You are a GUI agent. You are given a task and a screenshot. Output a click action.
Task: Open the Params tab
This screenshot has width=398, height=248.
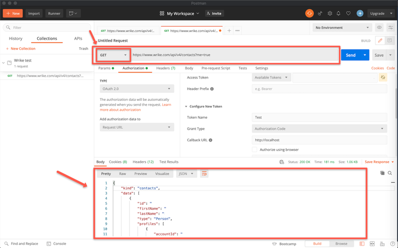click(x=106, y=68)
